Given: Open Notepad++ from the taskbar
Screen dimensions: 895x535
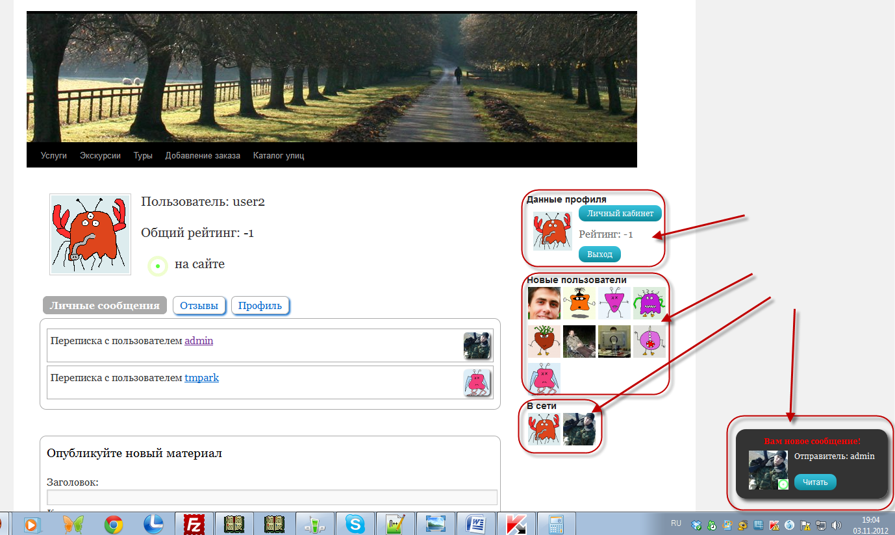Looking at the screenshot, I should (396, 524).
